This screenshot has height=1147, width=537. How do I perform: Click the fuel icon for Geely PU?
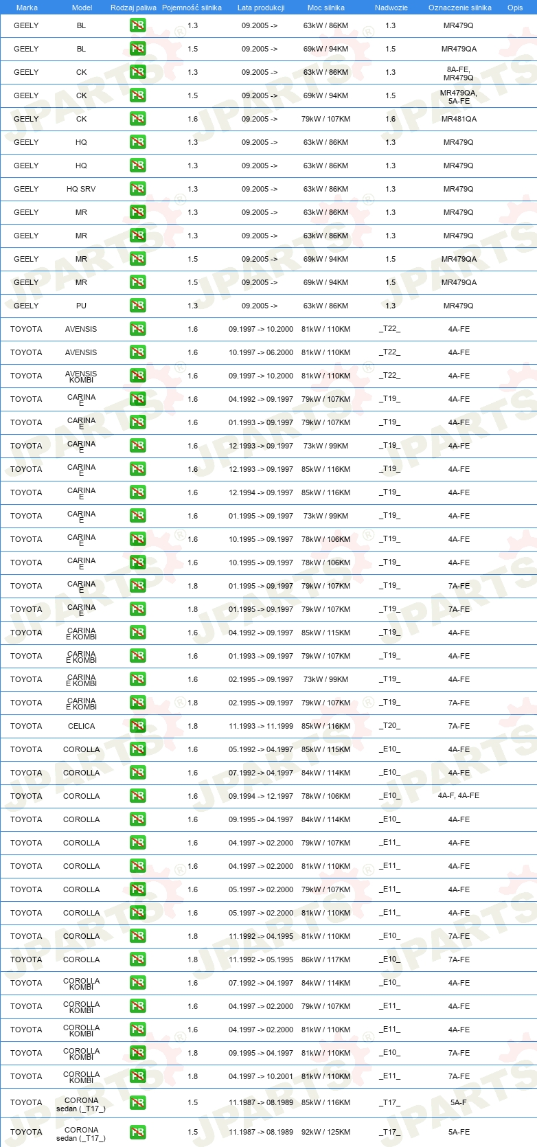pos(137,306)
